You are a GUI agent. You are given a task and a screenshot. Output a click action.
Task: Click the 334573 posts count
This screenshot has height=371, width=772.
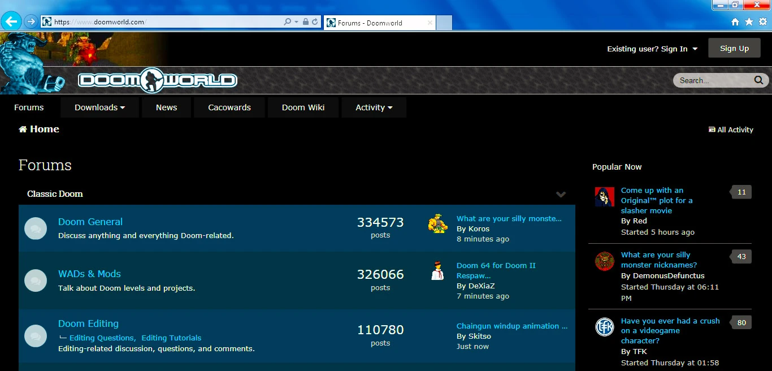point(380,222)
